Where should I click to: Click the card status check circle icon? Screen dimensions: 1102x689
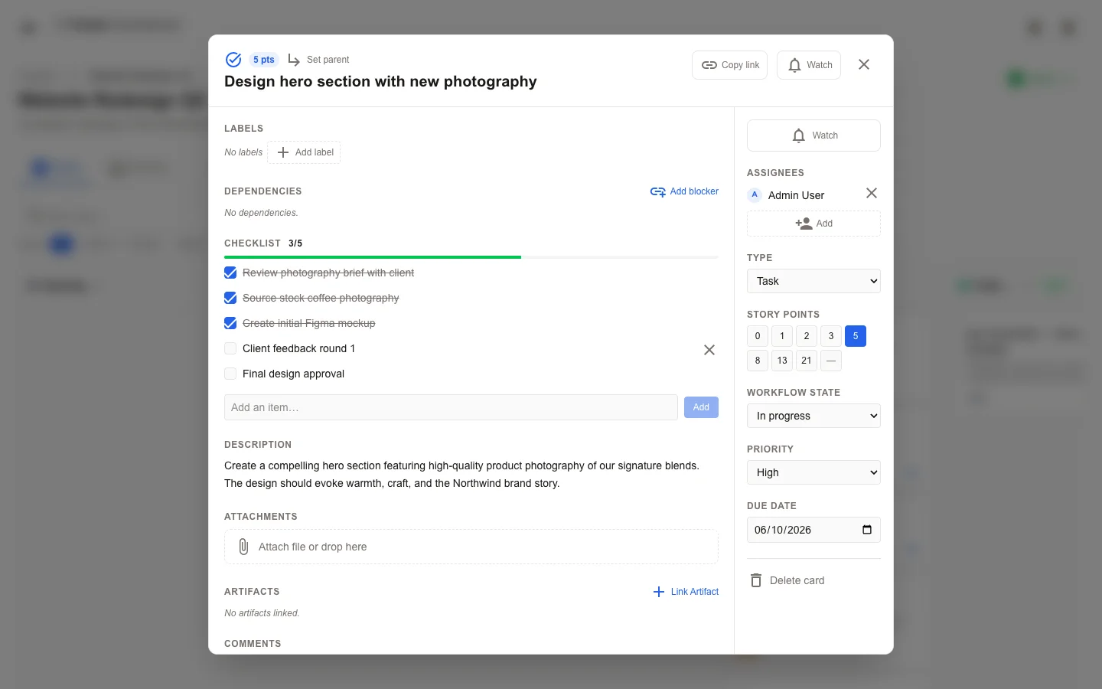(x=233, y=60)
